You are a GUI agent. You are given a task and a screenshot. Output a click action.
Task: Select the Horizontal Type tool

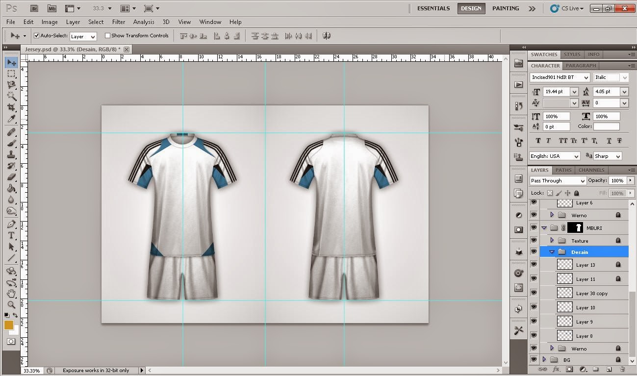pyautogui.click(x=11, y=235)
